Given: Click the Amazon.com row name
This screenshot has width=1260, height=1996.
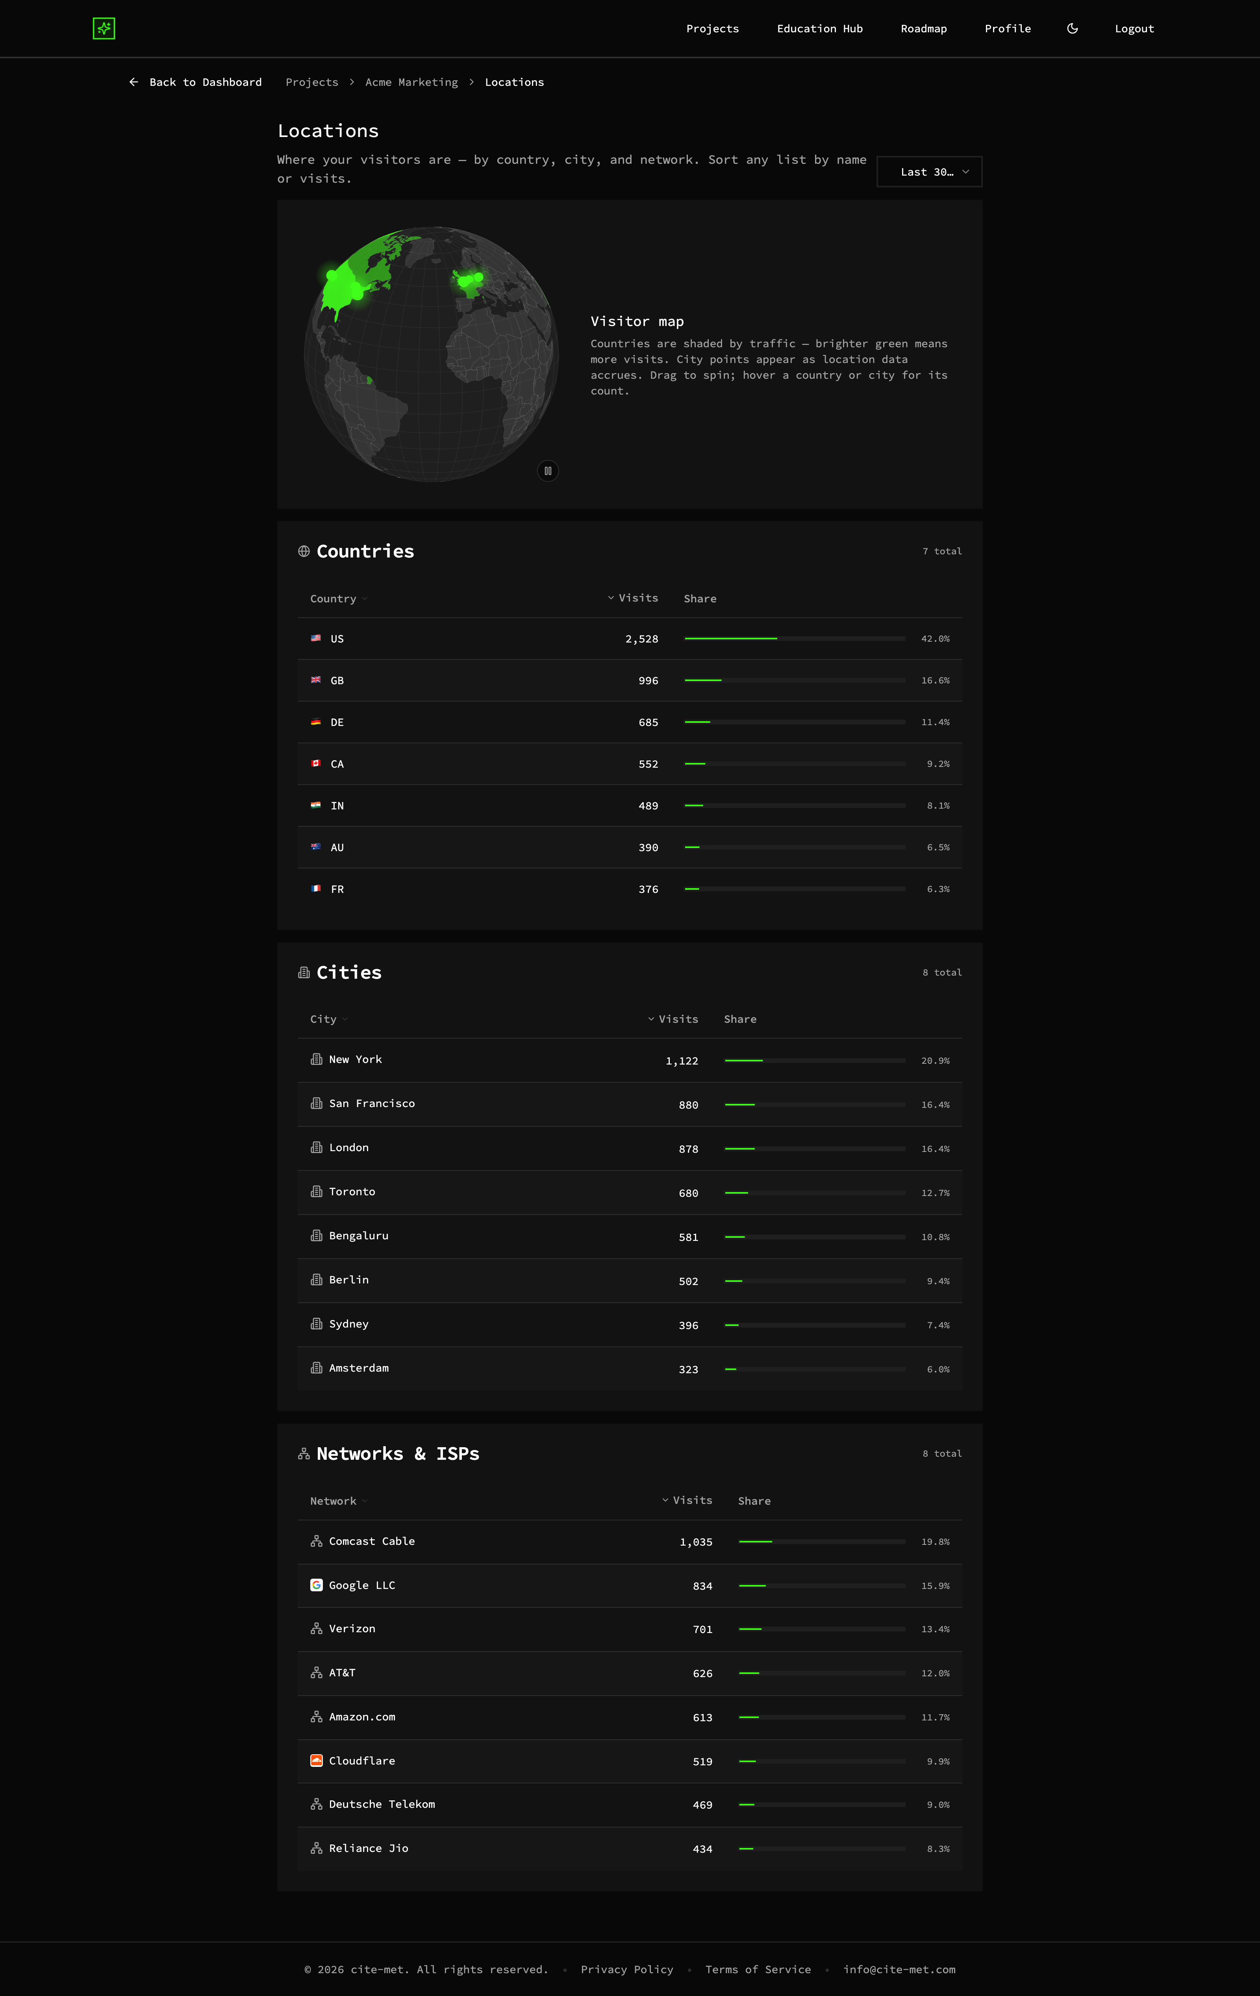Looking at the screenshot, I should 362,1716.
